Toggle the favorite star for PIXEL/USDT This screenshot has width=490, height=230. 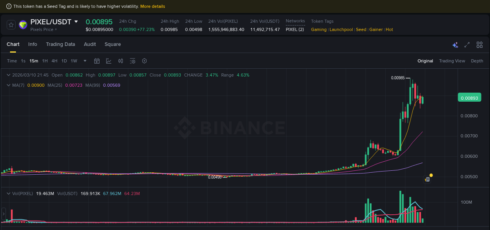(11, 24)
